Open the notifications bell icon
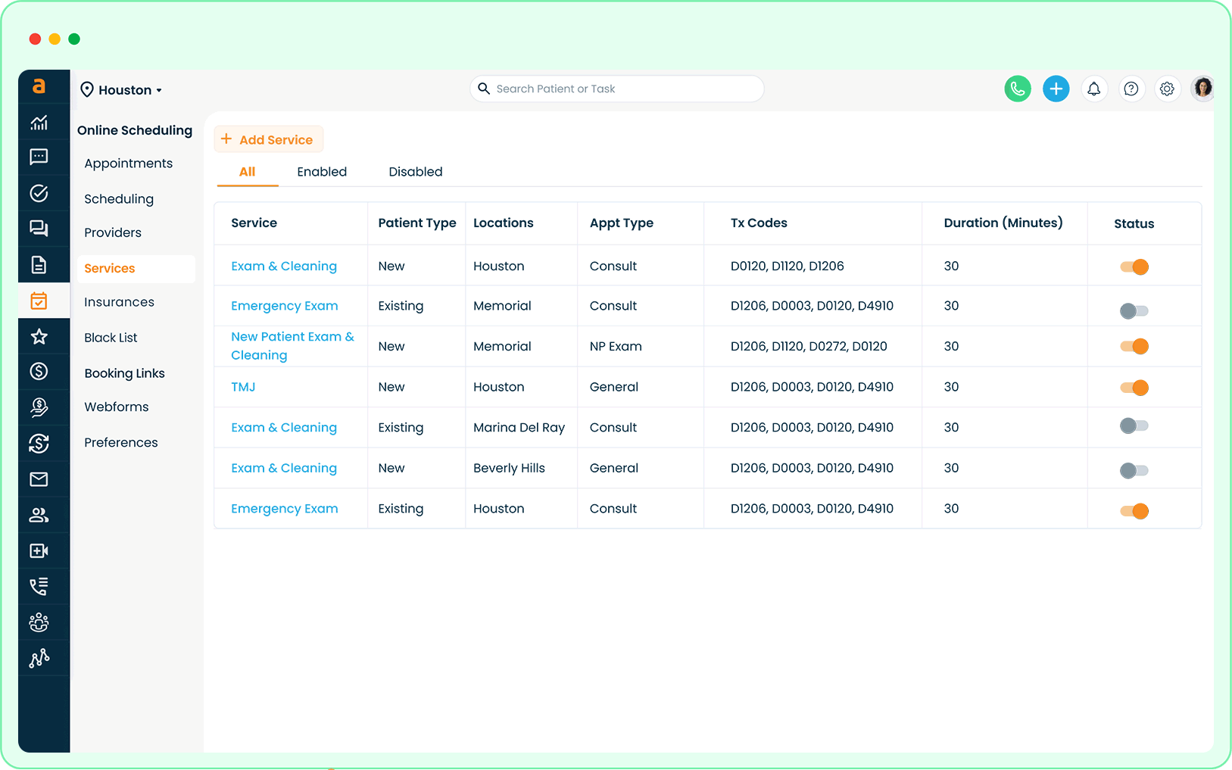The height and width of the screenshot is (770, 1232). pos(1093,89)
